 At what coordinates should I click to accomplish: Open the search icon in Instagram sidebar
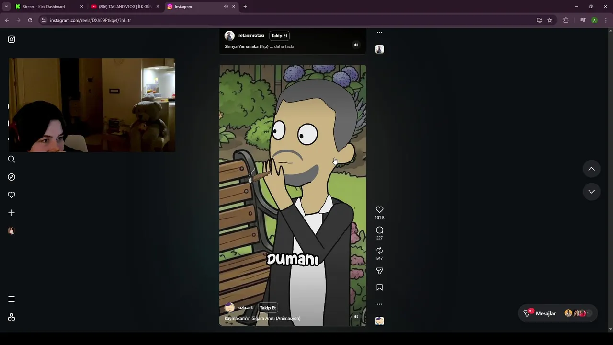tap(11, 159)
